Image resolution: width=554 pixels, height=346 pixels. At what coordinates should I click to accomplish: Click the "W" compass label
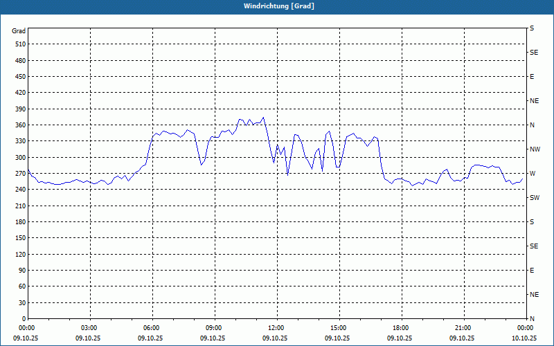[533, 174]
